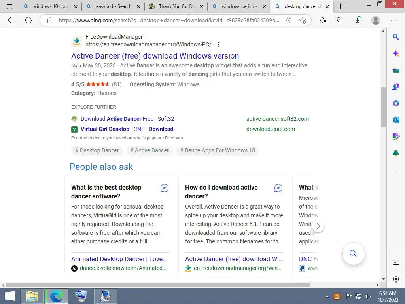This screenshot has width=405, height=304.
Task: Select # Dance Apps For Windows 10 tag
Action: (218, 150)
